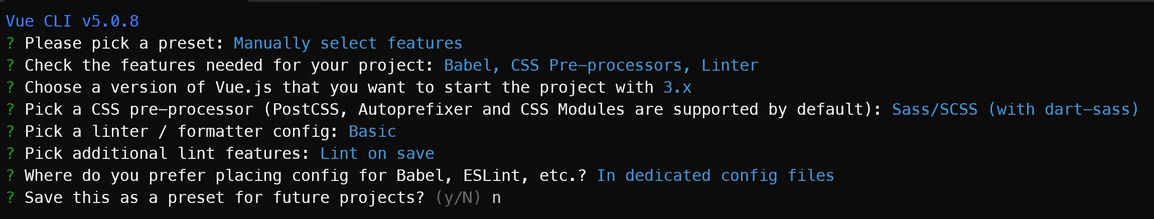Click the question mark before "Choose a version"
The width and height of the screenshot is (1154, 219).
point(10,87)
